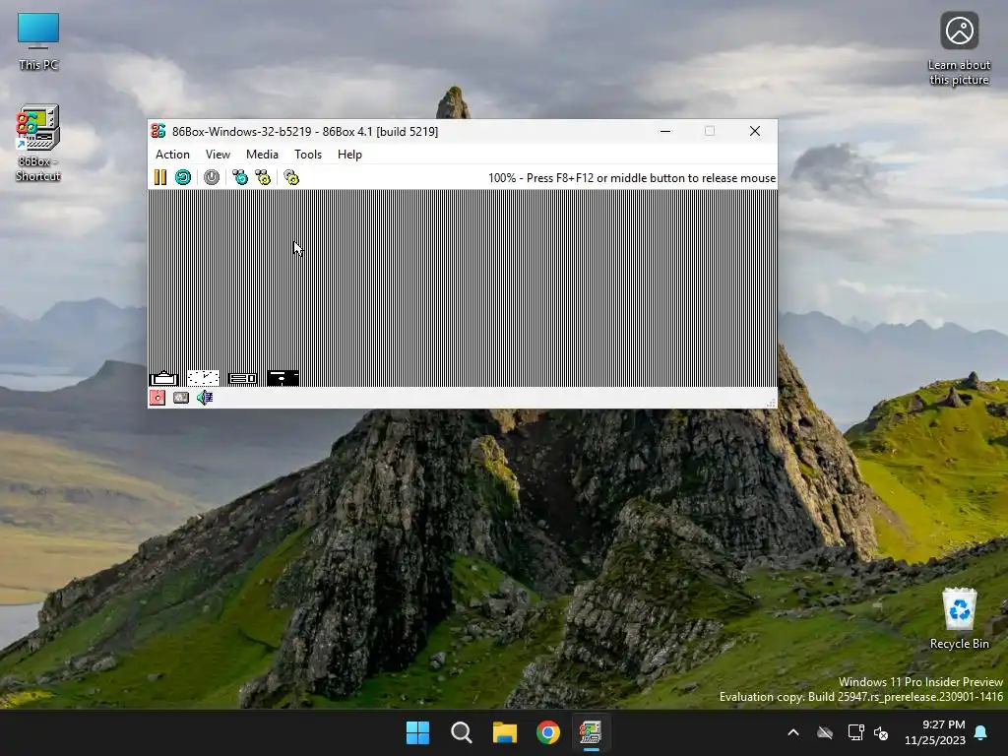Open File Explorer from the taskbar

(505, 732)
